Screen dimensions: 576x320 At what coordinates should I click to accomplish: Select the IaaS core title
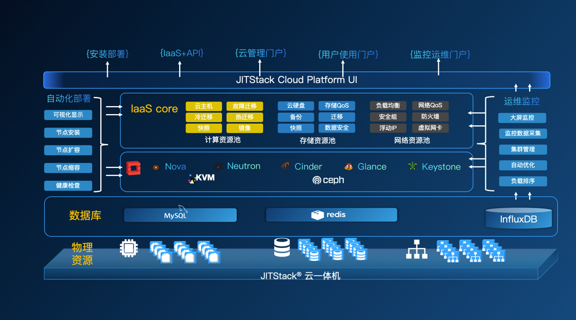click(x=154, y=109)
